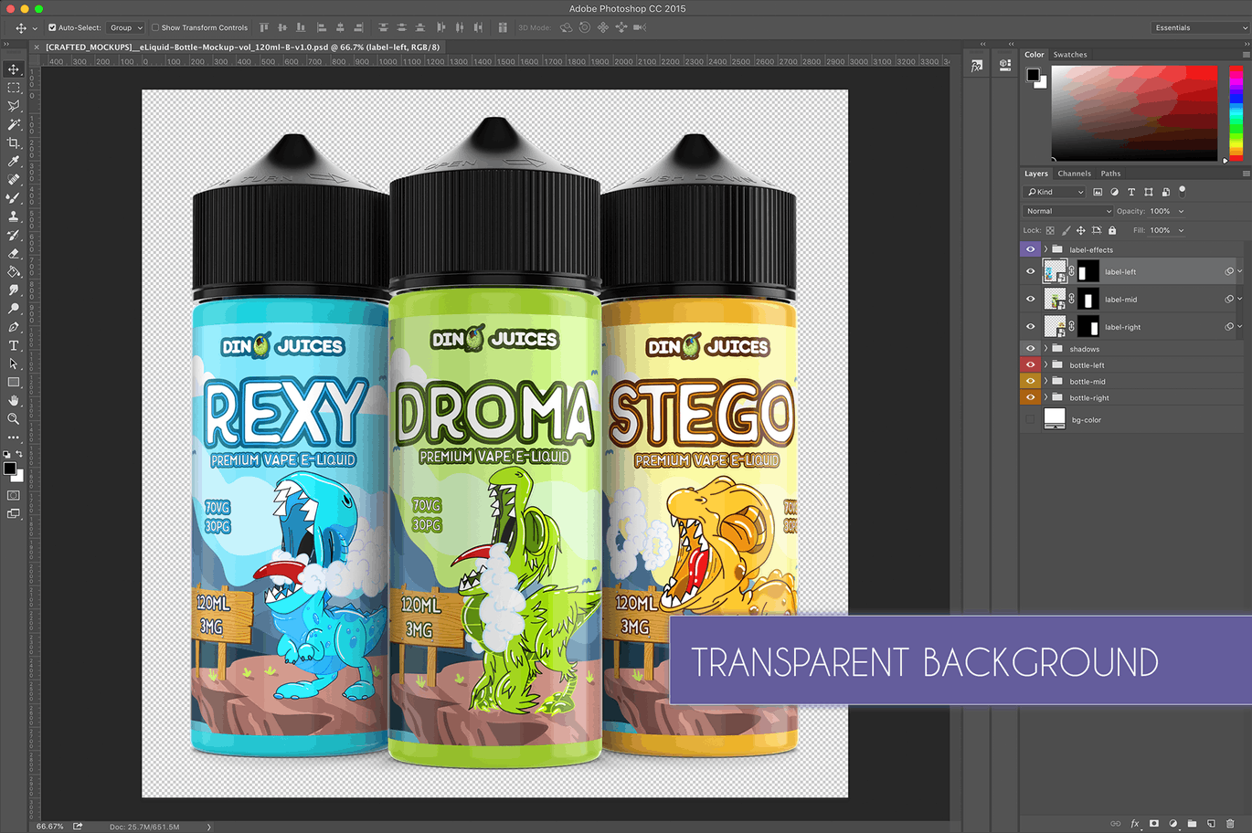Open the Swatches panel tab
The width and height of the screenshot is (1252, 833).
(1070, 54)
